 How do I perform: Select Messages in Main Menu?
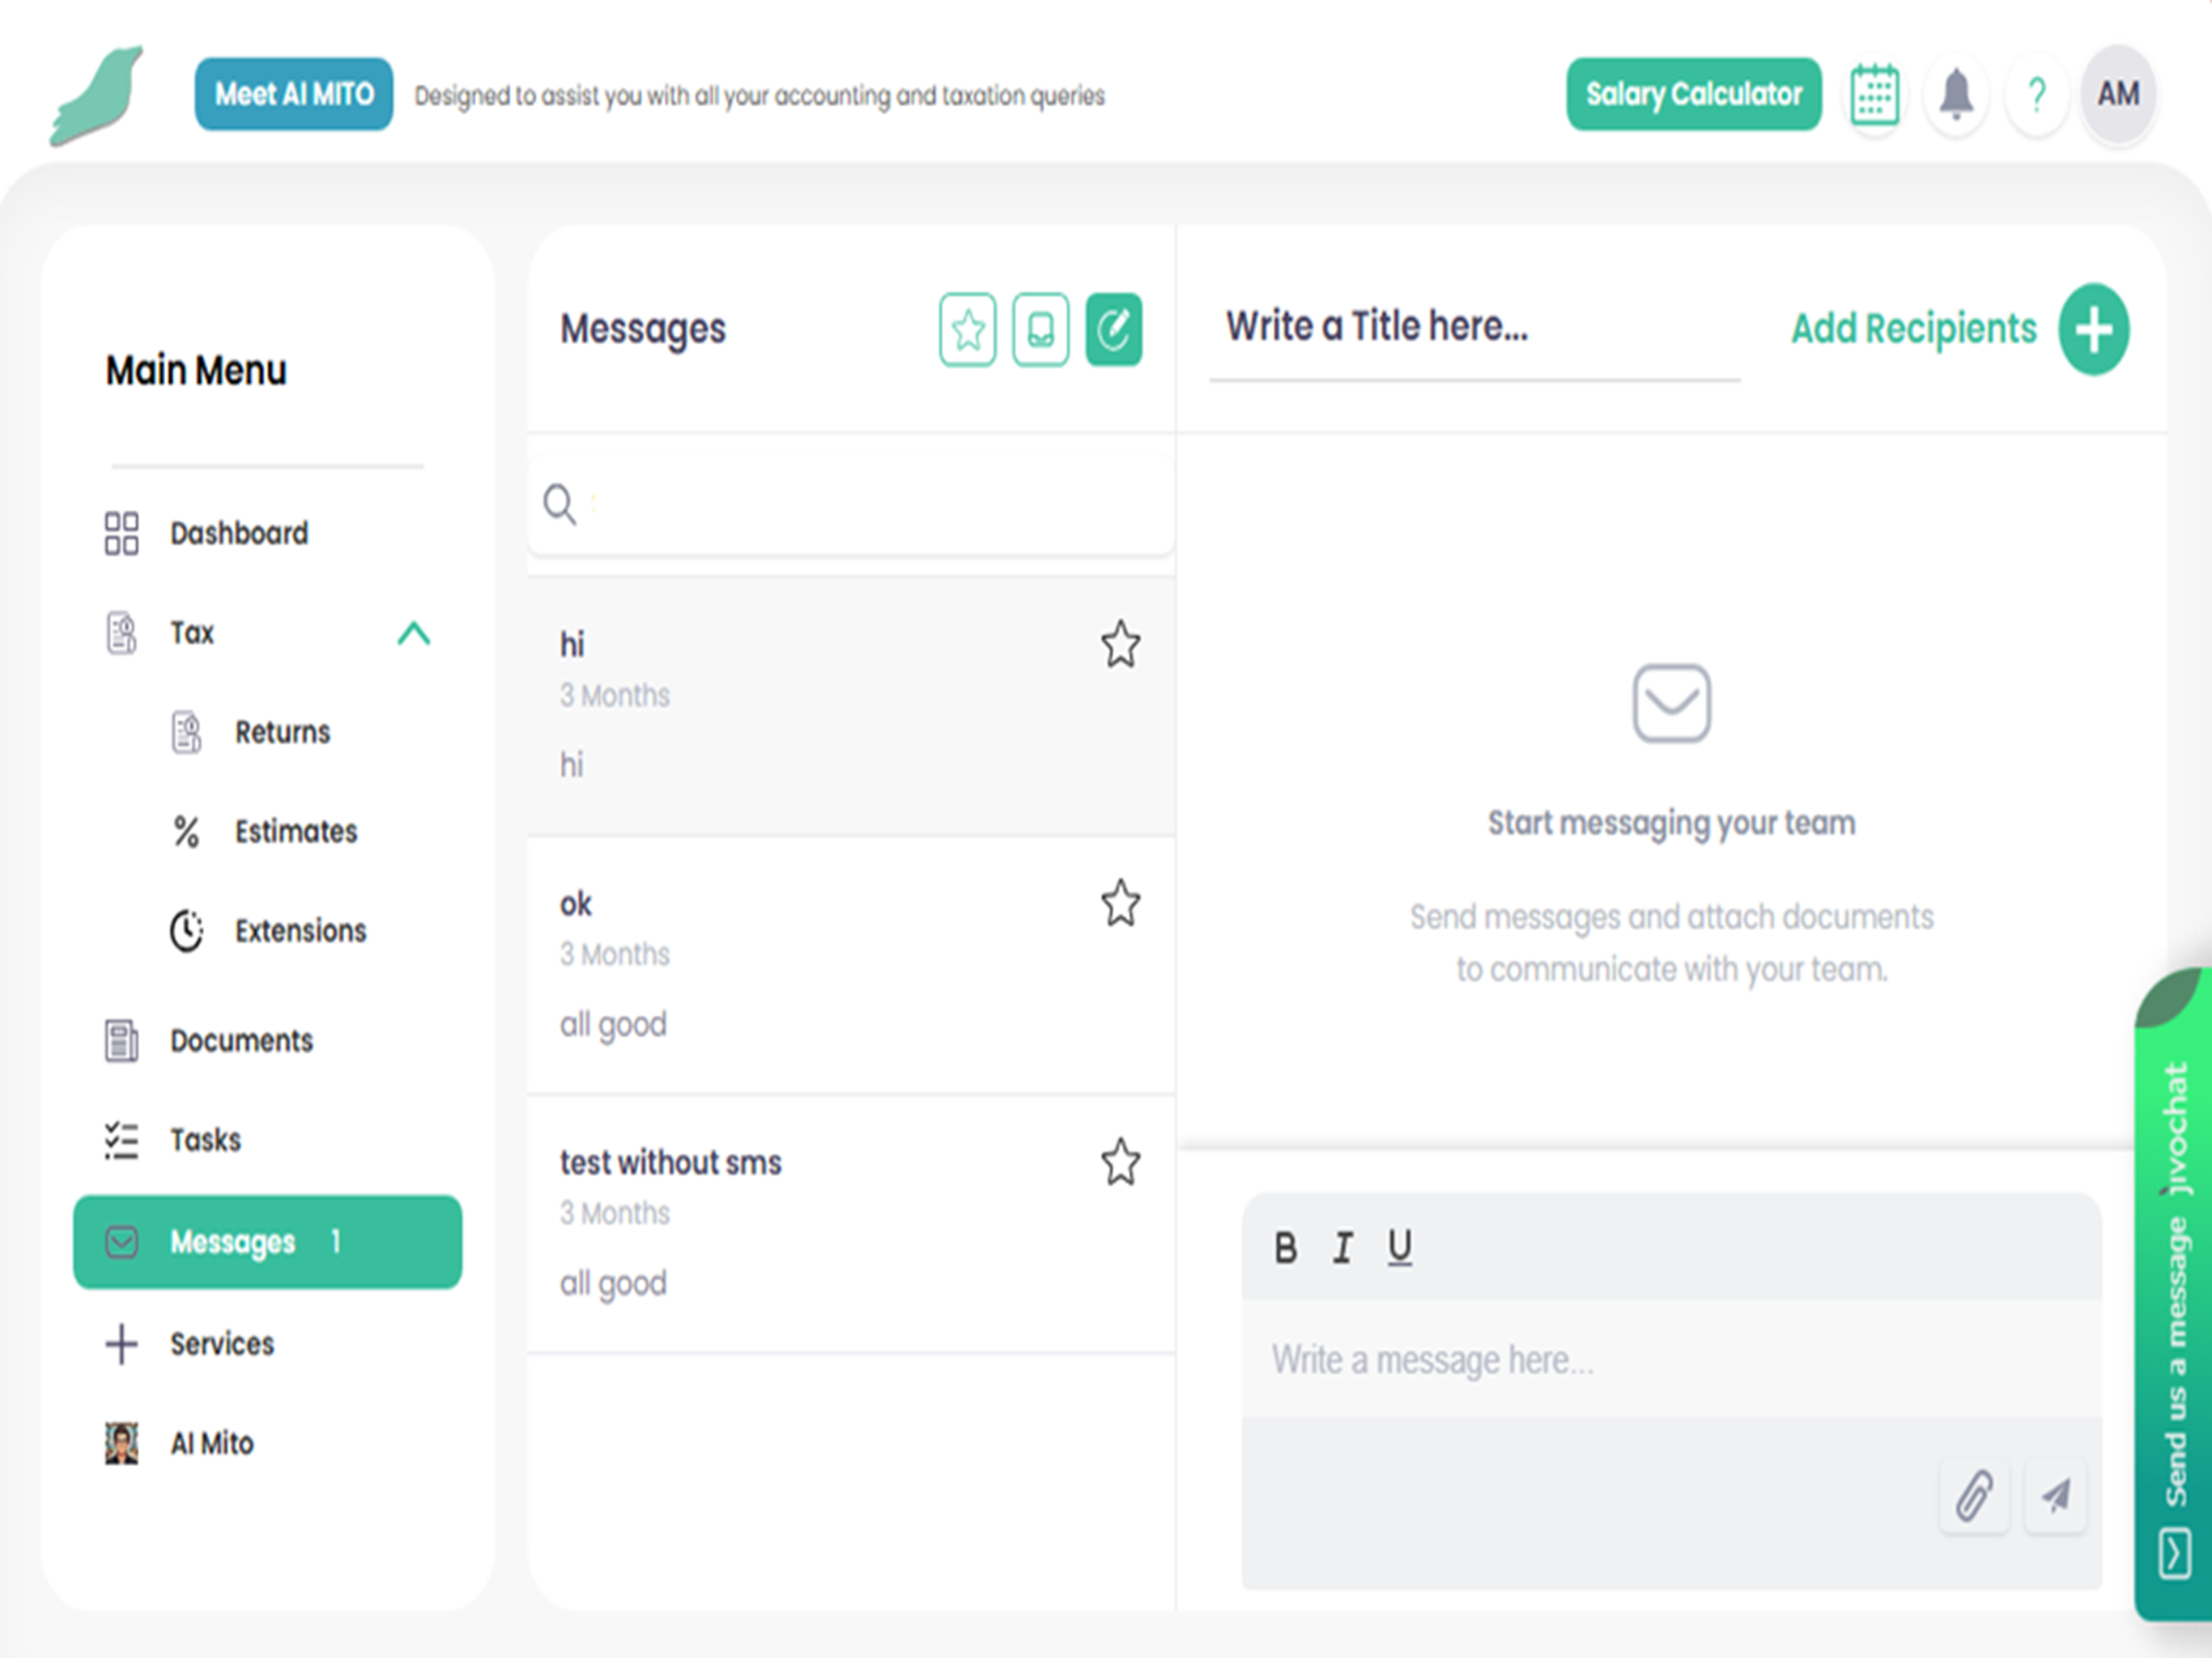coord(268,1241)
